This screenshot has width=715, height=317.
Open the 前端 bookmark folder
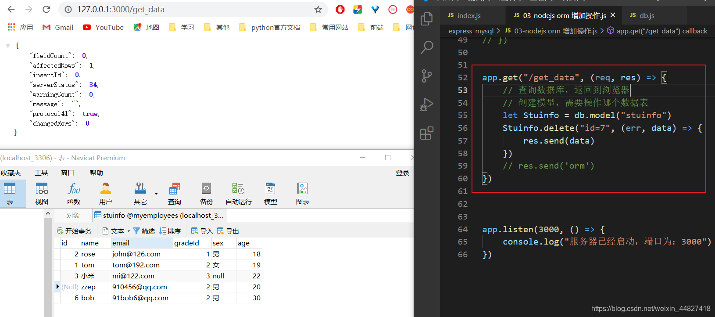pos(371,27)
